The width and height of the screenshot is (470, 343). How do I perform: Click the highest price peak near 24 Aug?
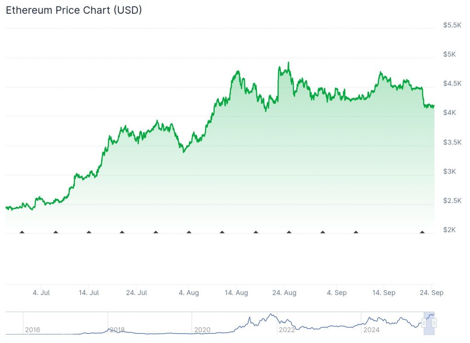pos(288,62)
